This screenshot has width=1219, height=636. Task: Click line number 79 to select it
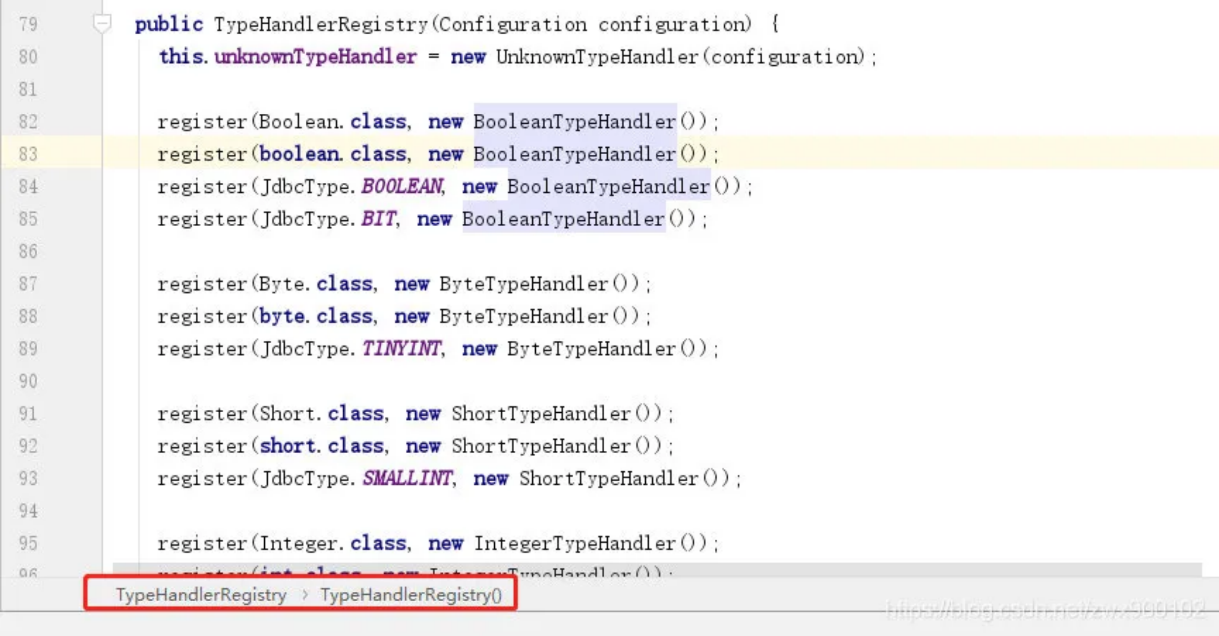[28, 24]
